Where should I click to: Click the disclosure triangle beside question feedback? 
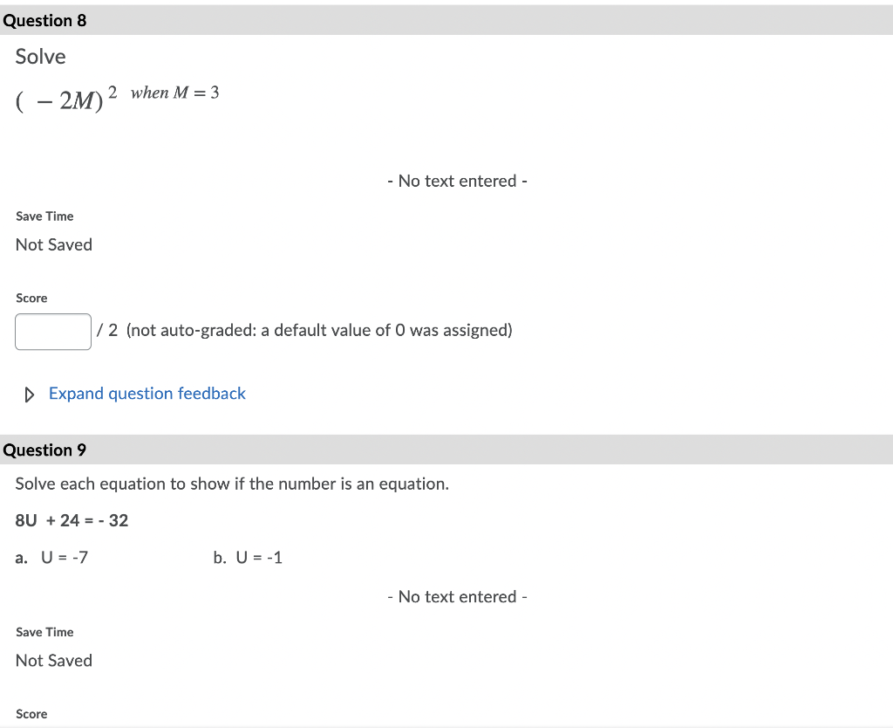29,394
